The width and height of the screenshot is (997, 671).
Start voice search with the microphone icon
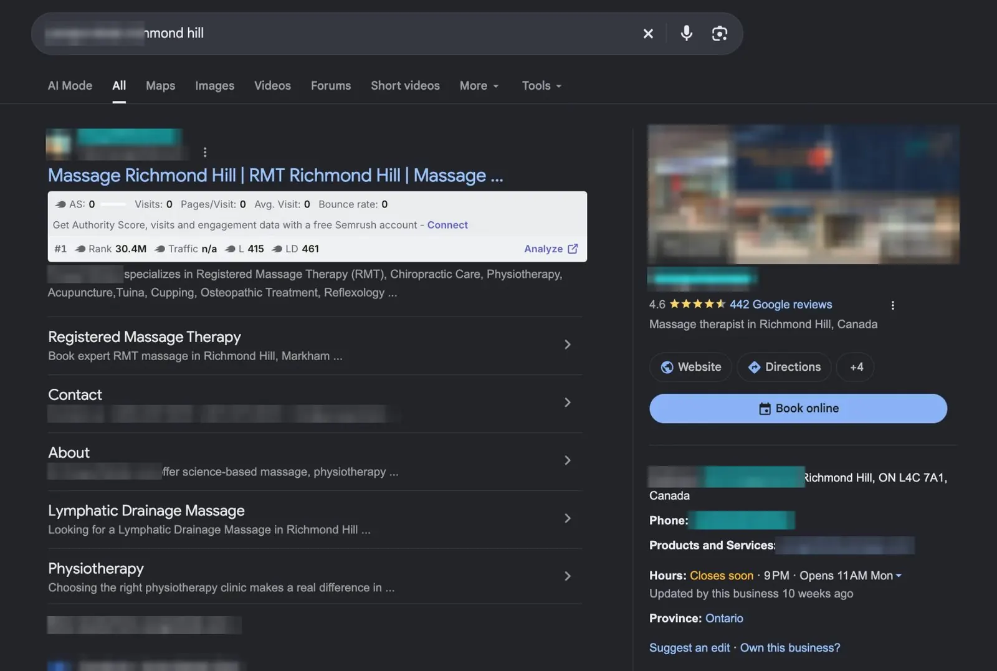686,33
